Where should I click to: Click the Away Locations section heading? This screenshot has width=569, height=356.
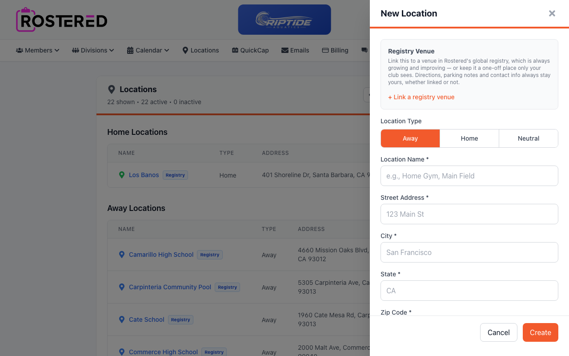coord(136,208)
